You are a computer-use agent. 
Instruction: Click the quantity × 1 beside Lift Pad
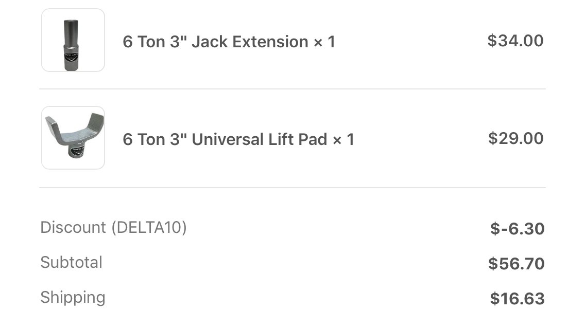tap(343, 140)
